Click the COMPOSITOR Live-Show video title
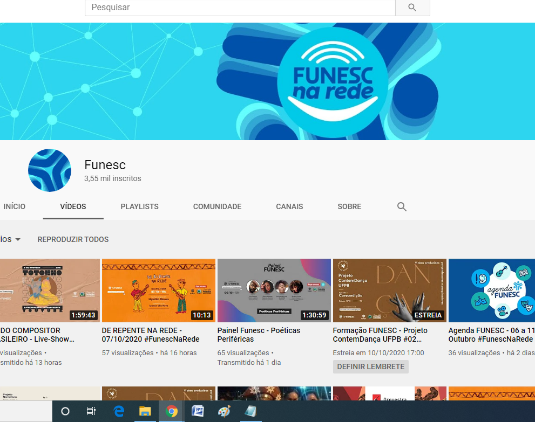This screenshot has width=535, height=422. pyautogui.click(x=37, y=335)
